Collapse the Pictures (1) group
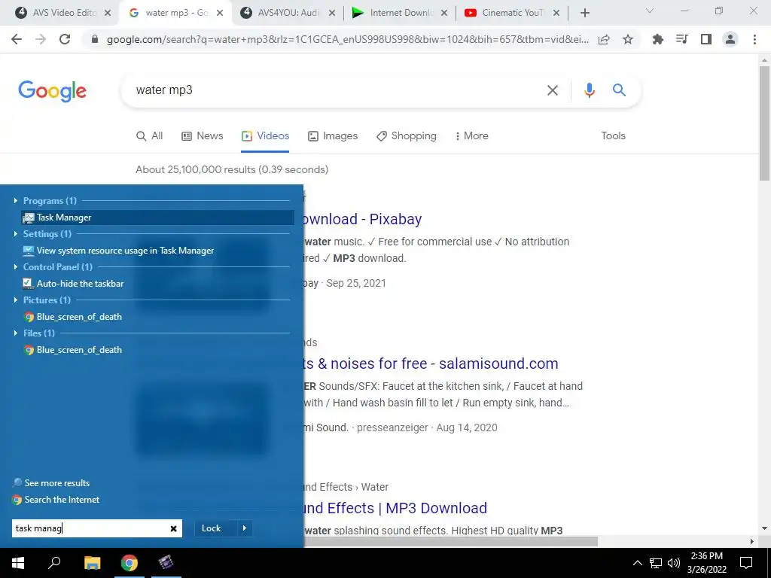This screenshot has width=771, height=578. coord(16,300)
